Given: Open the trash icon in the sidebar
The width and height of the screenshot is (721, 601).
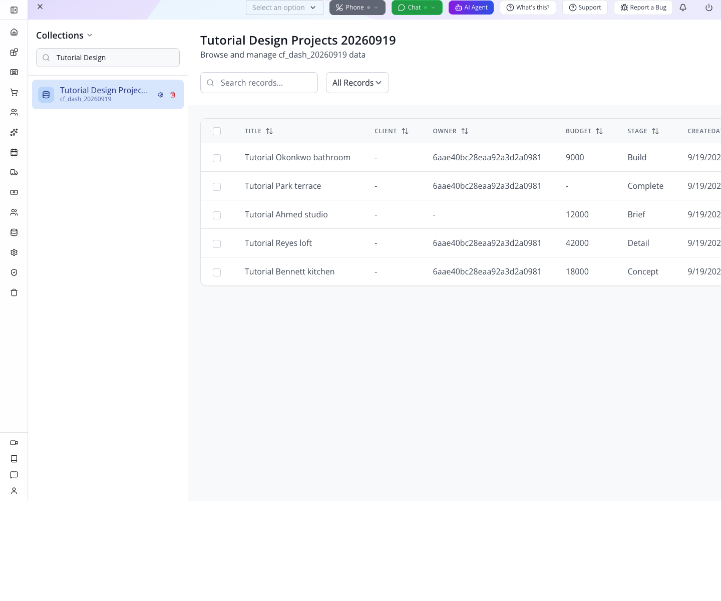Looking at the screenshot, I should click(14, 292).
